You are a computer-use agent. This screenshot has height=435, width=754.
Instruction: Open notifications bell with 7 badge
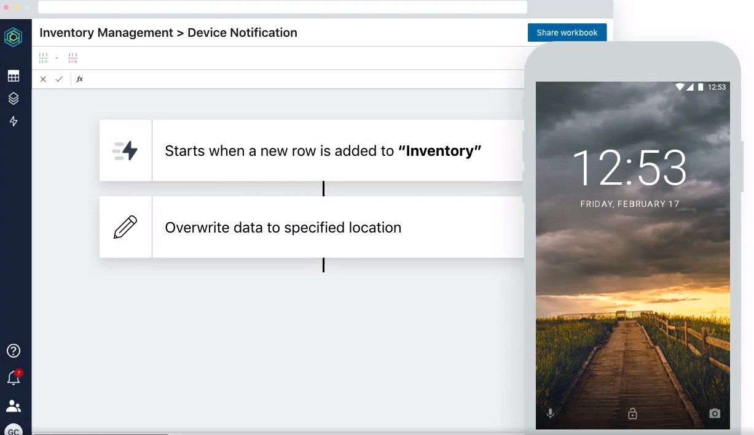tap(14, 378)
